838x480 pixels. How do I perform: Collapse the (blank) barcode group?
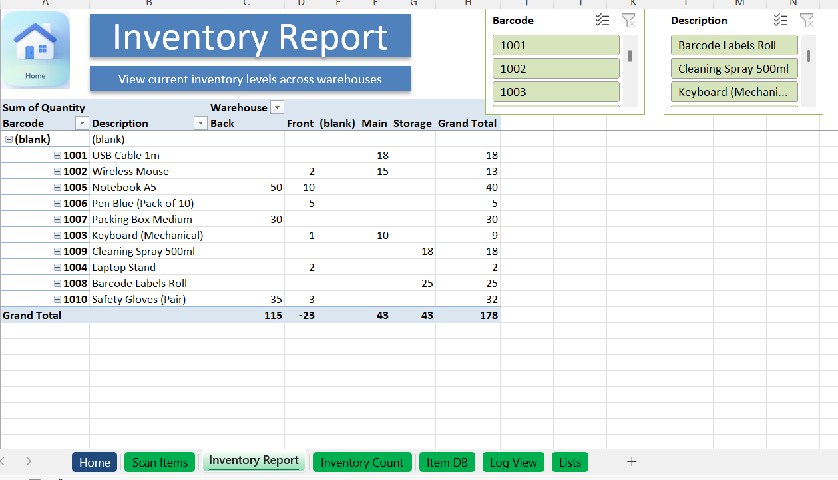tap(9, 140)
